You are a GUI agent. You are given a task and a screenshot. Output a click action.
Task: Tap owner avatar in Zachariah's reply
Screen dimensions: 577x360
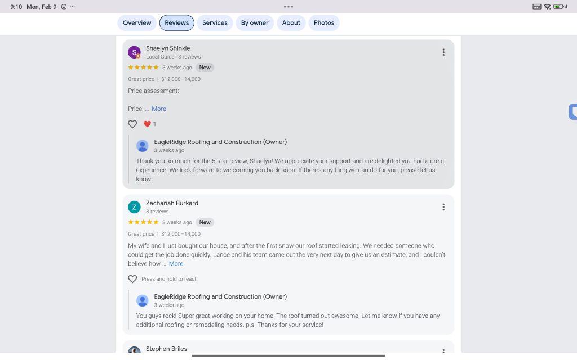(x=143, y=300)
